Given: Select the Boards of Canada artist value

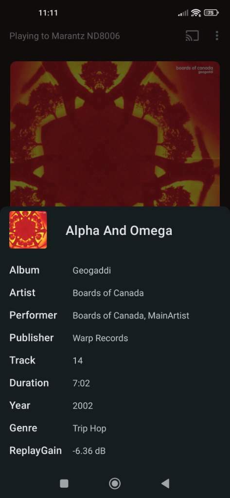Looking at the screenshot, I should pos(108,293).
